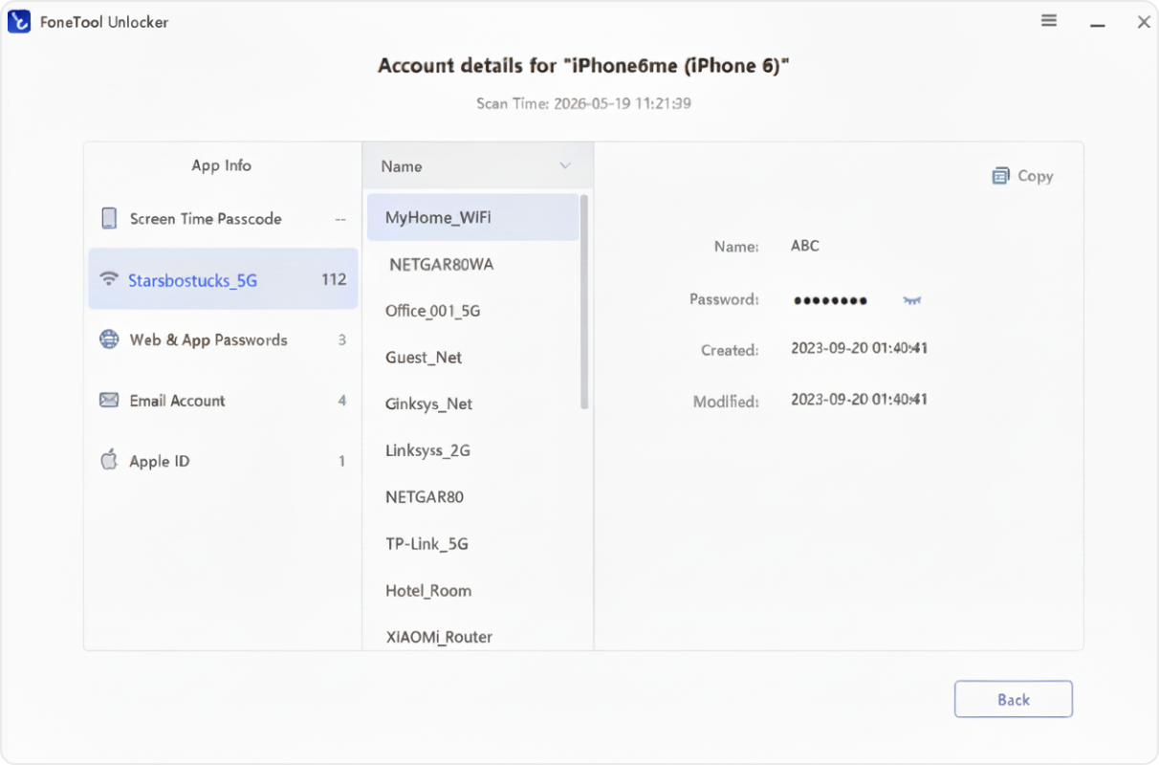Click the masked password dots field
The image size is (1159, 765).
pyautogui.click(x=830, y=300)
